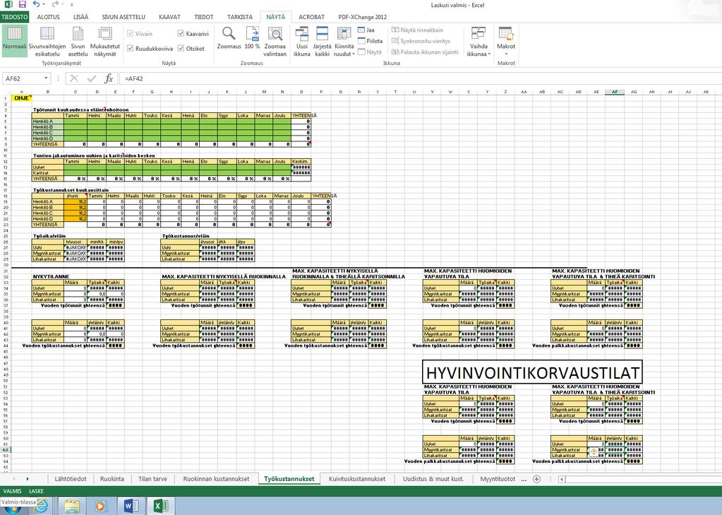This screenshot has height=515, width=722.
Task: Click the green Tammi cell for Henkilö A
Action: click(x=76, y=122)
